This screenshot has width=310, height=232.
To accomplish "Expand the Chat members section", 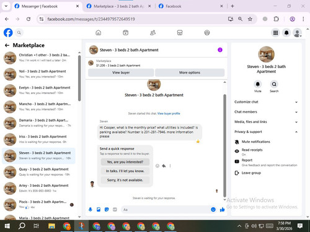I will point(266,112).
